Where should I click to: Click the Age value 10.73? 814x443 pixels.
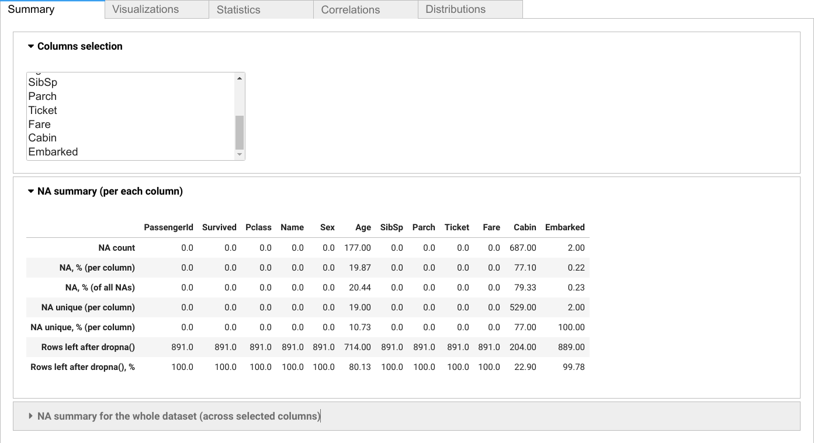point(360,327)
